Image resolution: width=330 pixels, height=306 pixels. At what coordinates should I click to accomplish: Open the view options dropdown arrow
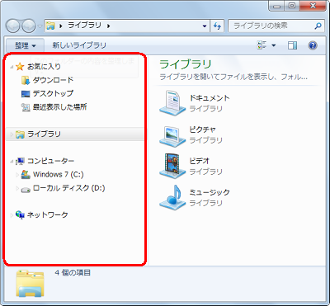coord(274,45)
